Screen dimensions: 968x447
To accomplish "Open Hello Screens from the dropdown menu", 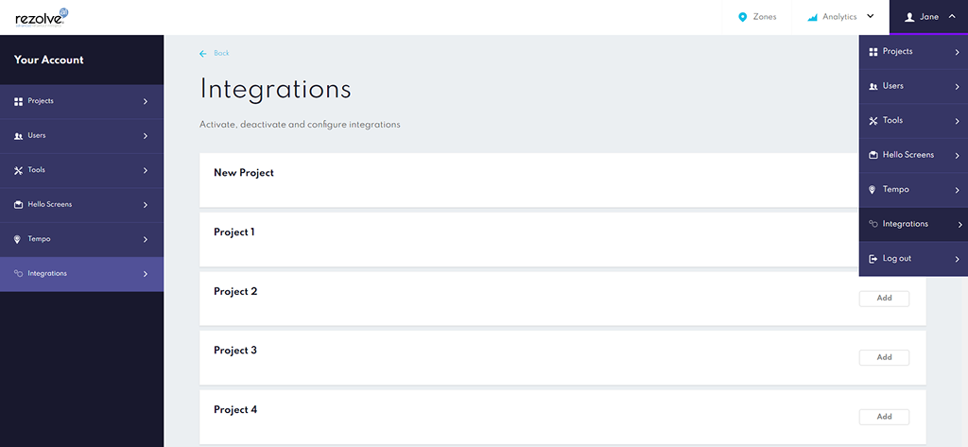I will click(907, 155).
